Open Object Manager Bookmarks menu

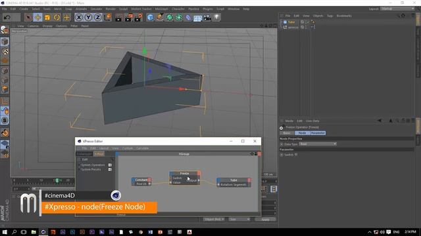[344, 16]
